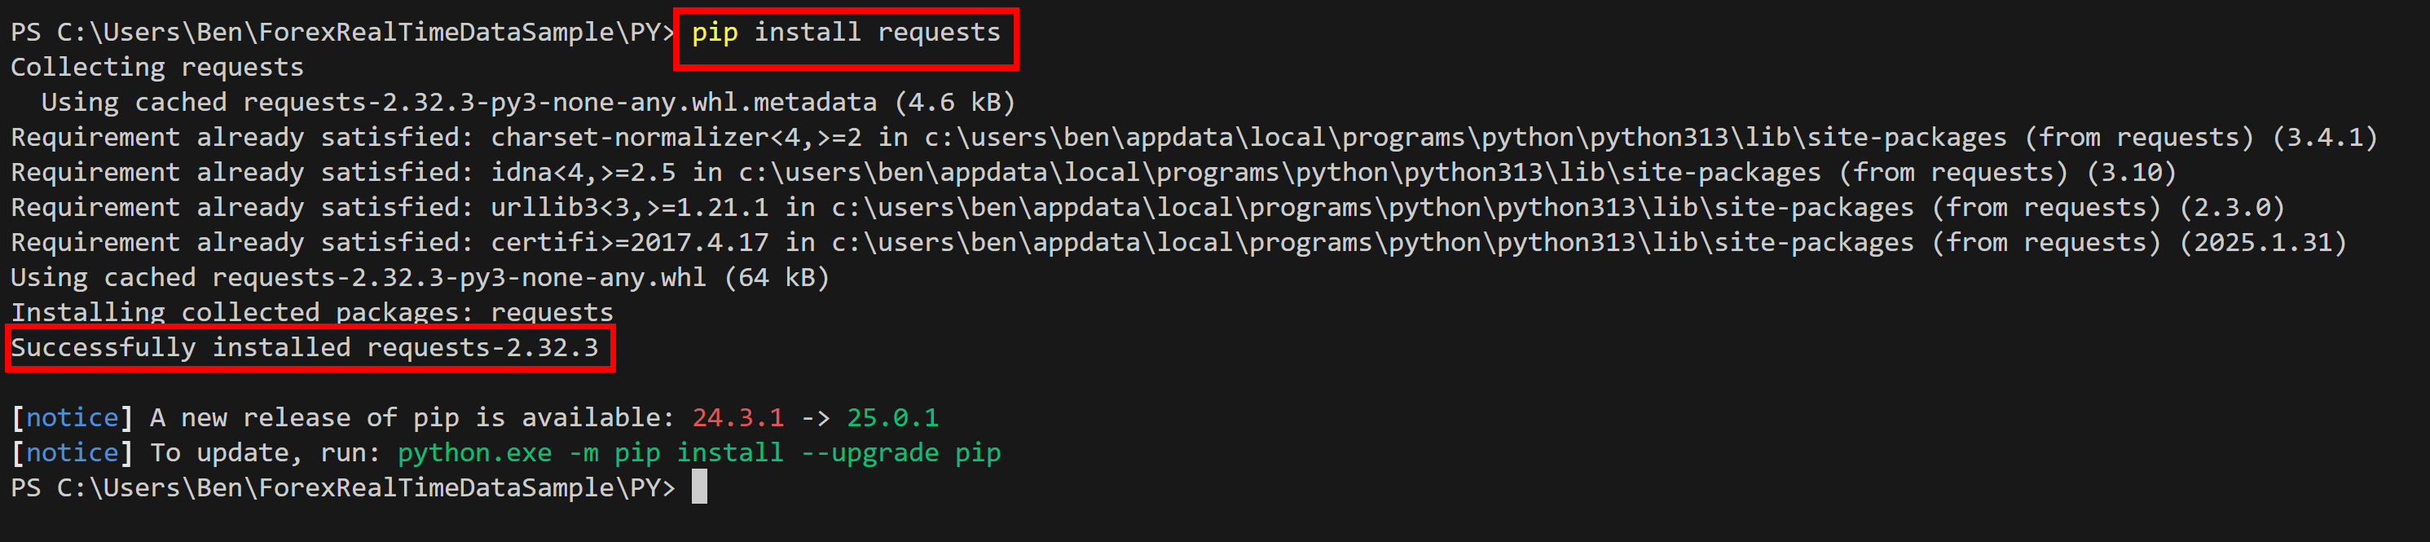Image resolution: width=2430 pixels, height=542 pixels.
Task: Click the "pip install requests" command text
Action: pyautogui.click(x=845, y=33)
